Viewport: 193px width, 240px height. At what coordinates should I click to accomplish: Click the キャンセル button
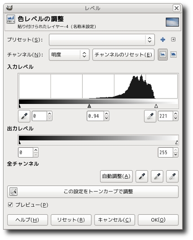[x=114, y=220]
